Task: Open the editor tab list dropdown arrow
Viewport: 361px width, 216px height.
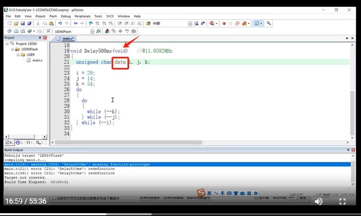Action: tap(347, 38)
